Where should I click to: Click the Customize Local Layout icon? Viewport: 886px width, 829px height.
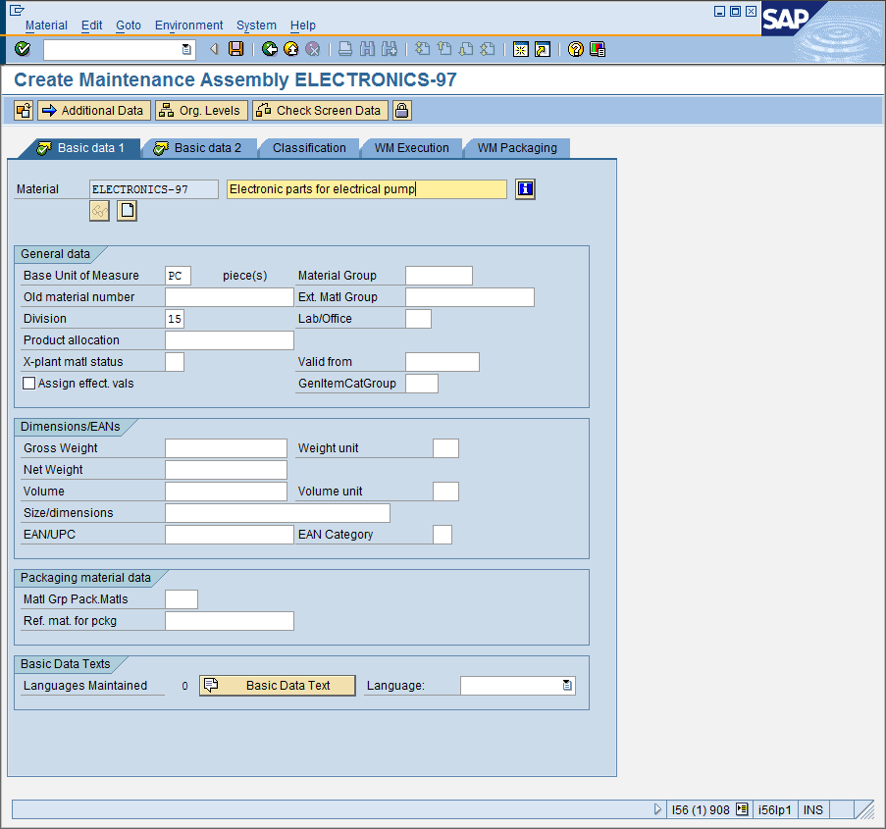(598, 49)
